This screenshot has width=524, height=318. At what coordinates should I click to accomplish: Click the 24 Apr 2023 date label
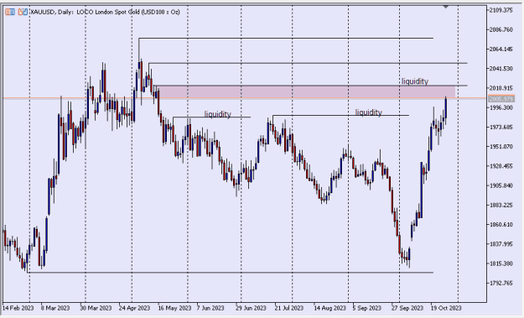[134, 308]
